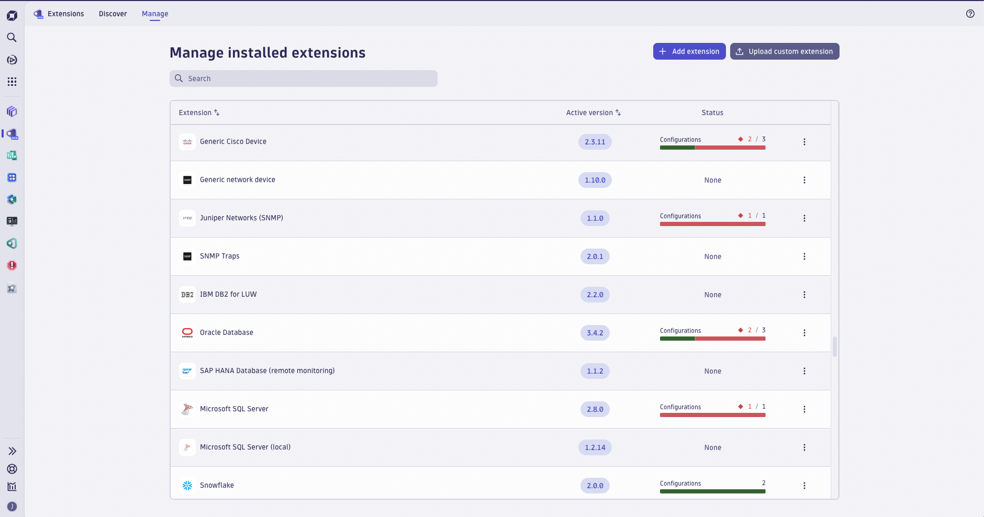This screenshot has height=517, width=984.
Task: Open the support lifebuoy icon in the sidebar
Action: (x=12, y=469)
